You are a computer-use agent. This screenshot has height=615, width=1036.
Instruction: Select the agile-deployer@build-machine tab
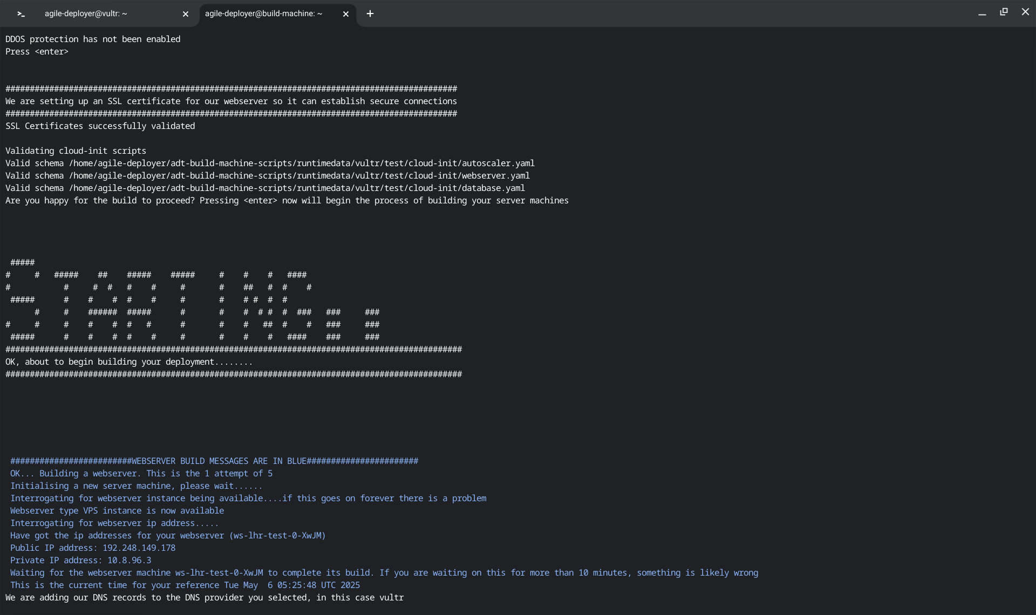[x=263, y=14]
